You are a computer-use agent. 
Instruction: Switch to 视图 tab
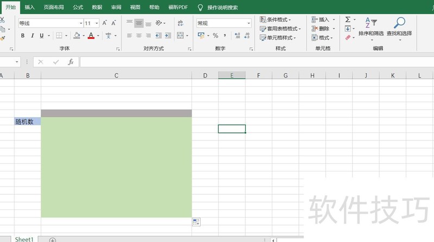click(x=135, y=7)
